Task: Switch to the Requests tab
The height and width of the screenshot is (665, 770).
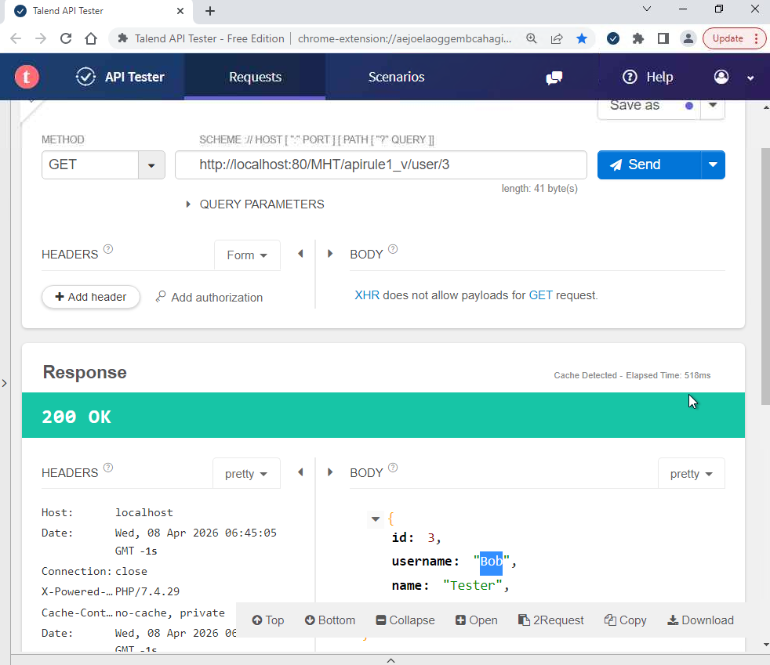Action: coord(255,77)
